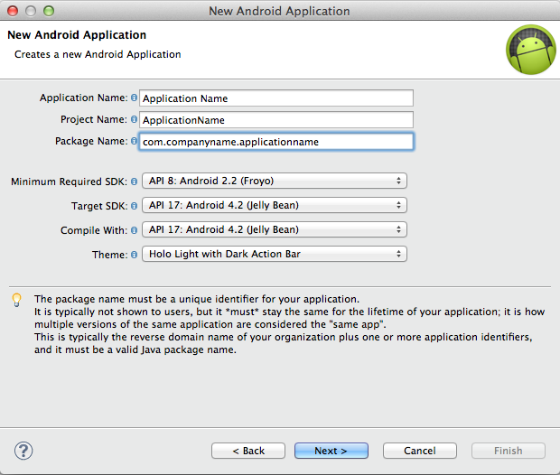Open the Theme dropdown list
560x475 pixels.
point(275,254)
